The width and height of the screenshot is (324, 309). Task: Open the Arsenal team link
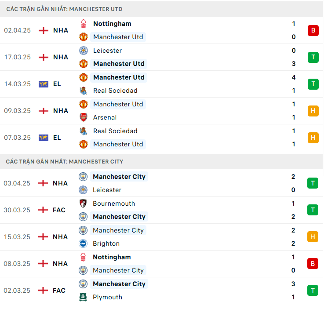(x=105, y=117)
